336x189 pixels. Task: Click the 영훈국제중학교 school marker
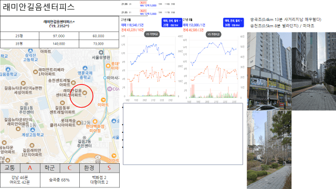[x=85, y=68]
